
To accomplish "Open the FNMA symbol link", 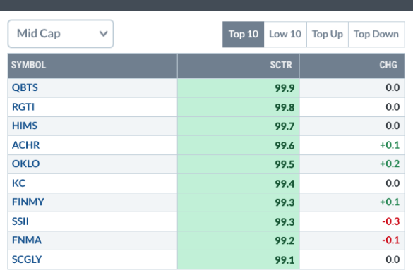I will [27, 240].
